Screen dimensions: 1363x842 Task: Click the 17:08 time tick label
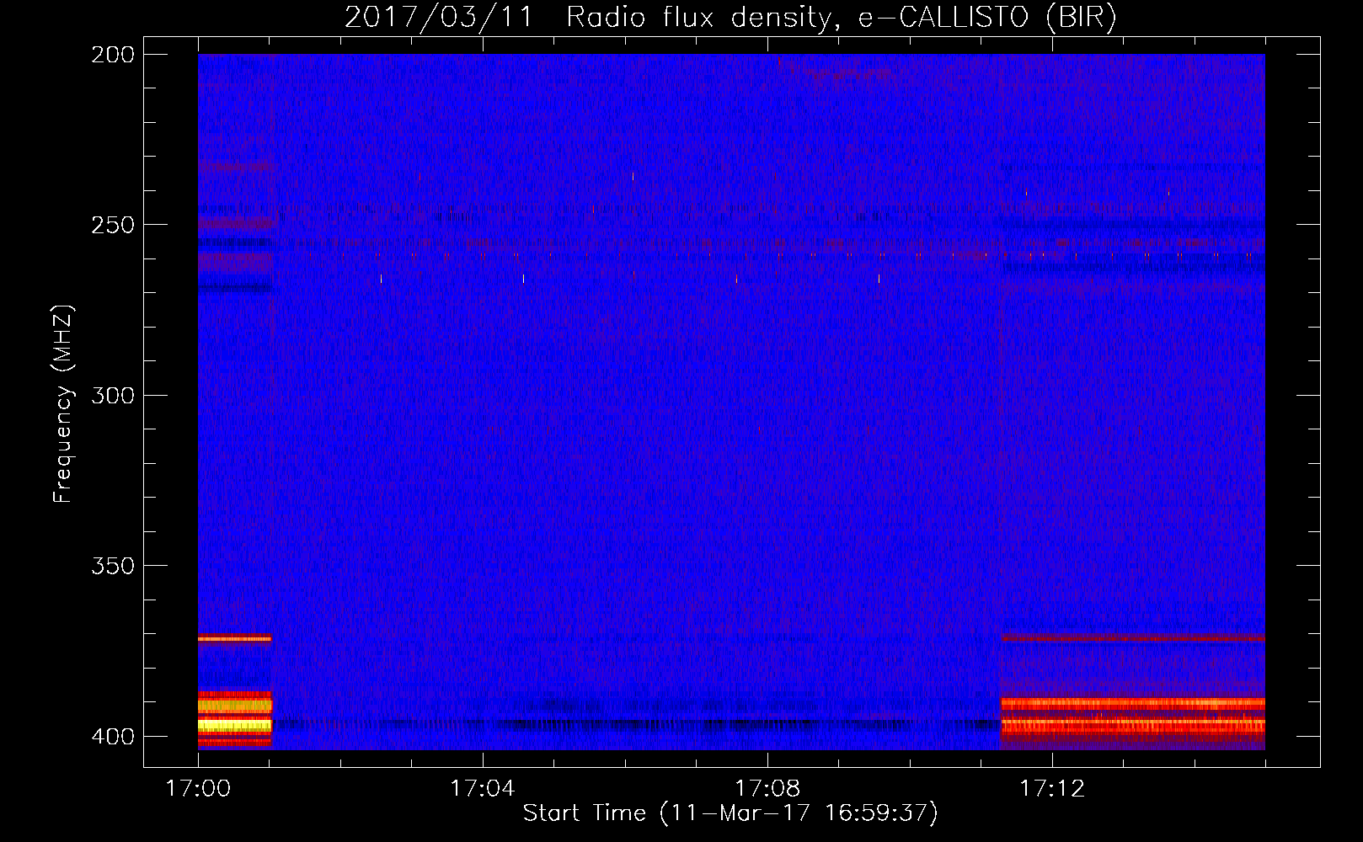pos(767,788)
